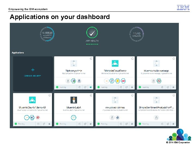Open the myupload-binnes app name link
Screen dimensions: 196x147
(115, 107)
